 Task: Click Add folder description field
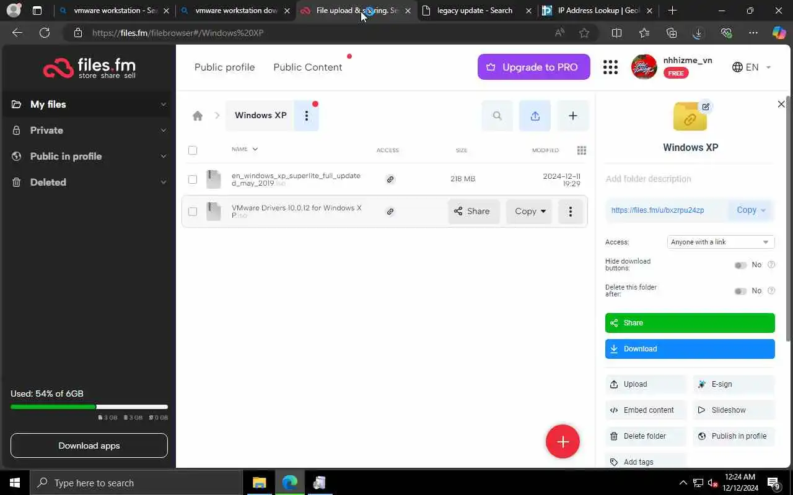pos(690,179)
